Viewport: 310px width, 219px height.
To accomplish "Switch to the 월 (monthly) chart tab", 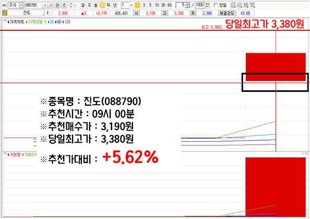I will [96, 5].
